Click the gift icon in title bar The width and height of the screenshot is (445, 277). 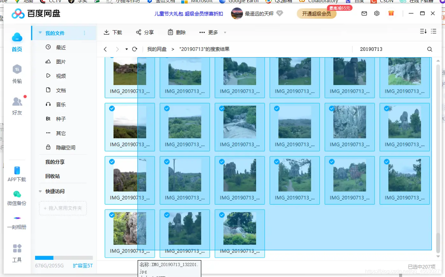pyautogui.click(x=391, y=13)
